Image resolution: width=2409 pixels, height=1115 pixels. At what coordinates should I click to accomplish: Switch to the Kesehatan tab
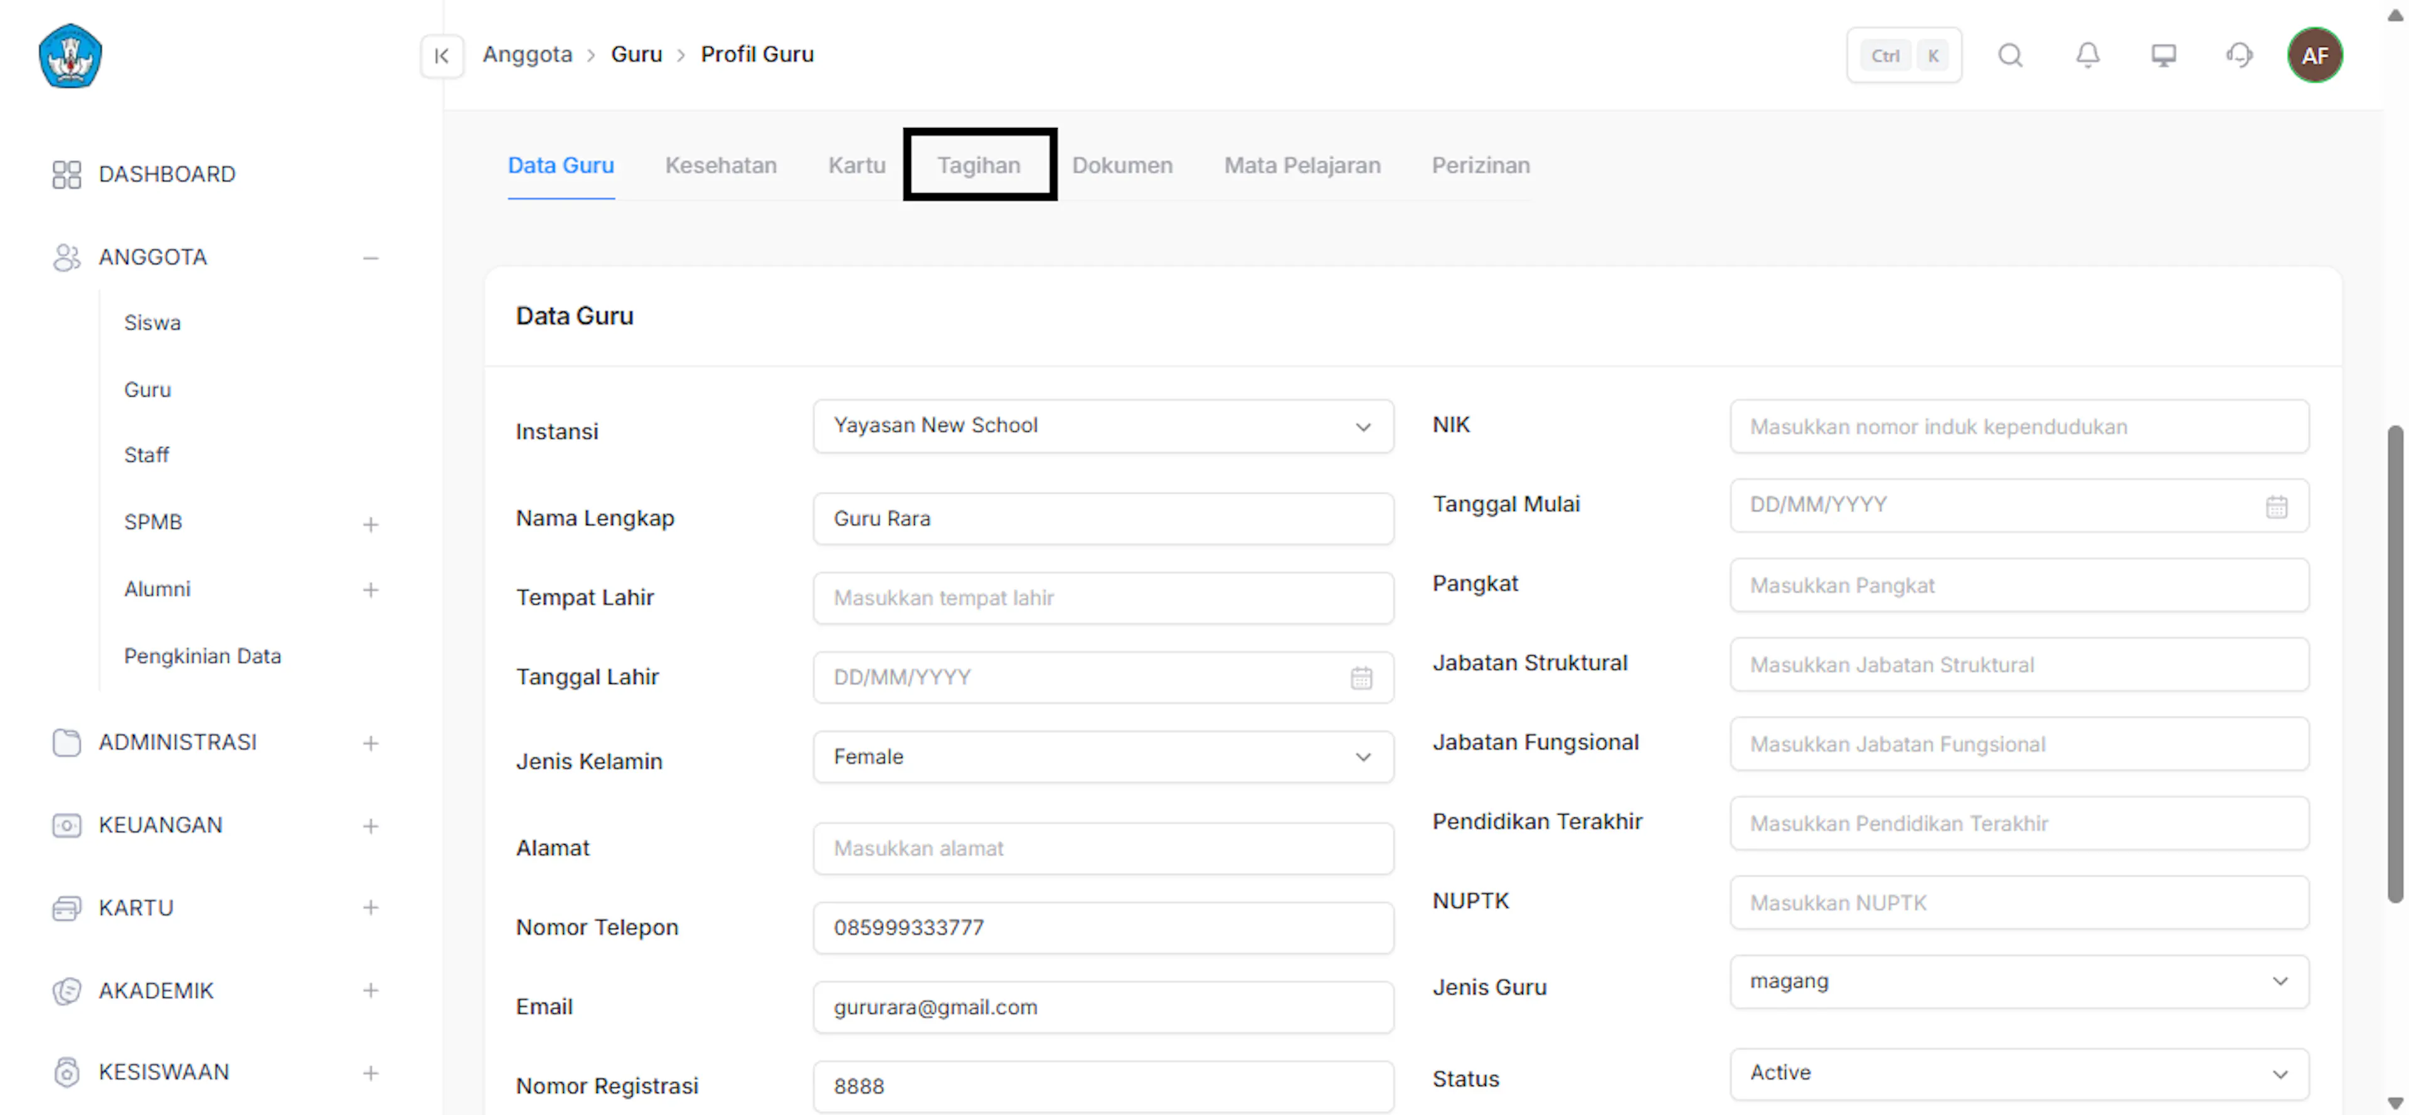click(720, 166)
